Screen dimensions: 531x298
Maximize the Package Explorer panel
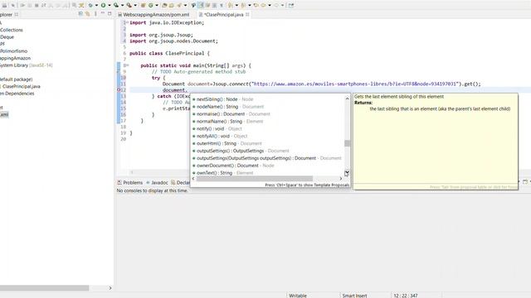(x=110, y=13)
